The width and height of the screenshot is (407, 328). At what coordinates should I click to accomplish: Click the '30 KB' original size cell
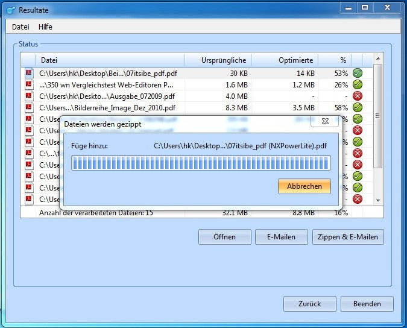coord(239,74)
